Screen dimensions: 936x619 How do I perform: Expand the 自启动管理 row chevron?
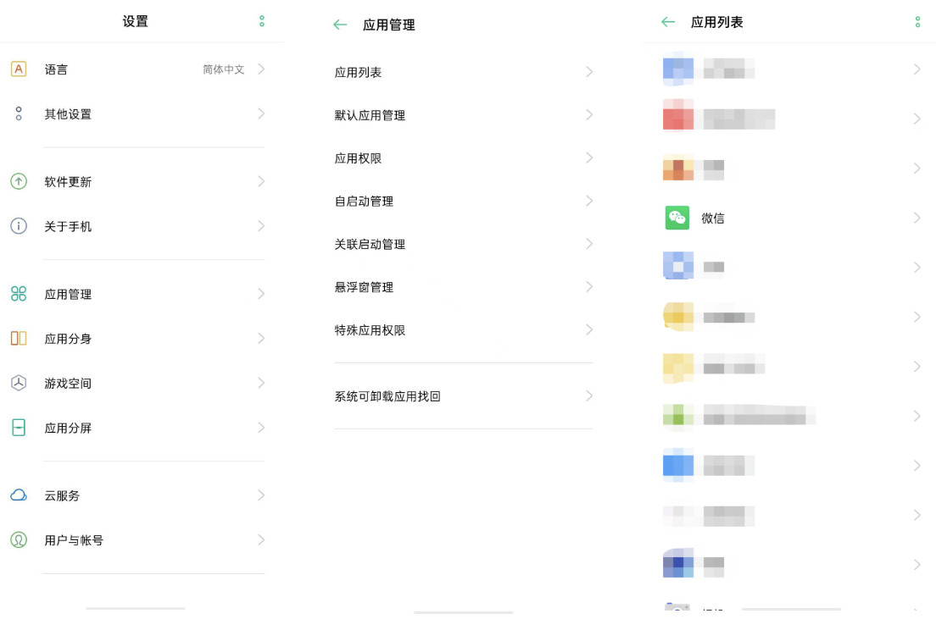(589, 201)
